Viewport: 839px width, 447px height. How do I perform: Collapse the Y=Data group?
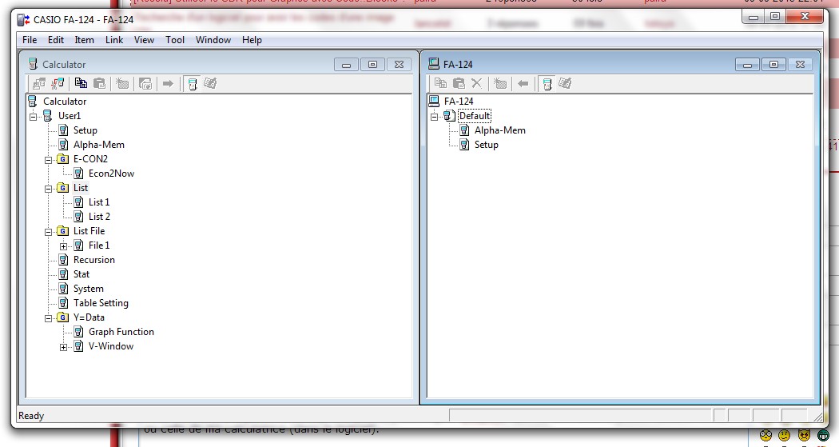[48, 318]
